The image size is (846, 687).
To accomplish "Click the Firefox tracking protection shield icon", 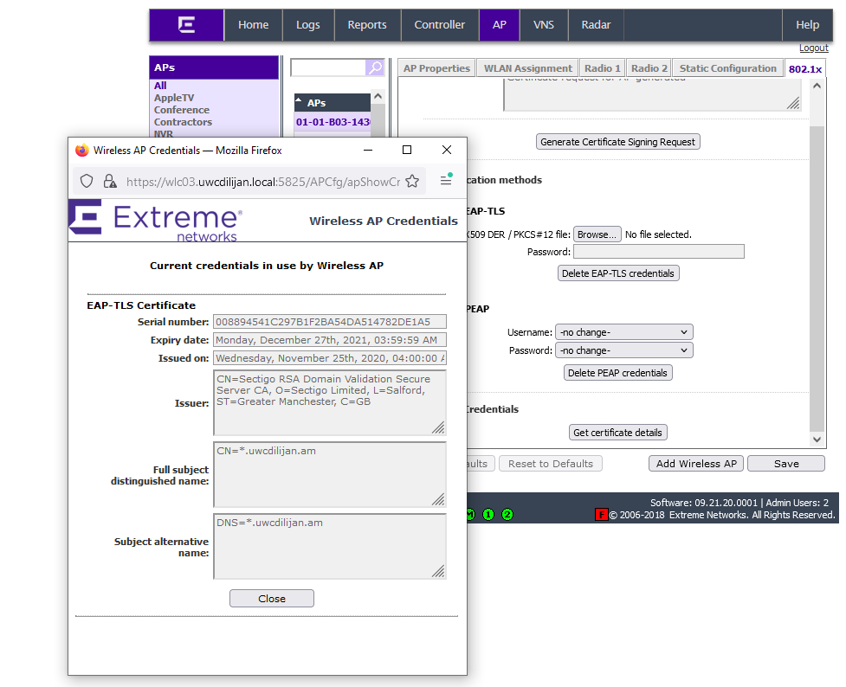I will coord(87,181).
